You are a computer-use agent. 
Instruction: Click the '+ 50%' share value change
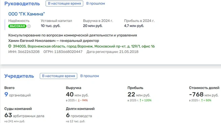tap(206, 100)
